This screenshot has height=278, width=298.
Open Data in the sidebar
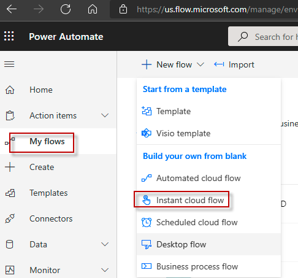(58, 244)
